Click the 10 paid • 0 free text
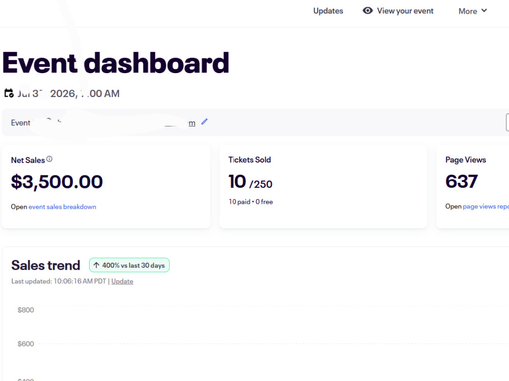Image resolution: width=509 pixels, height=381 pixels. click(250, 202)
